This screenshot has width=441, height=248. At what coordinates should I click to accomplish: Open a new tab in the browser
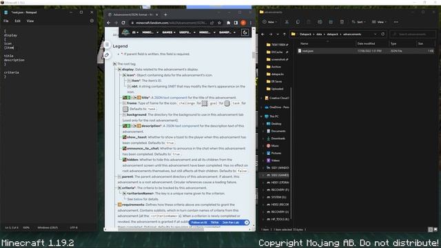coord(165,14)
